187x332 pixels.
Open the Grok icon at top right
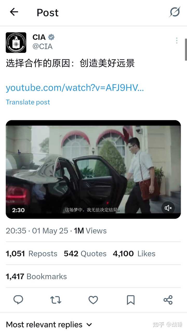point(175,12)
